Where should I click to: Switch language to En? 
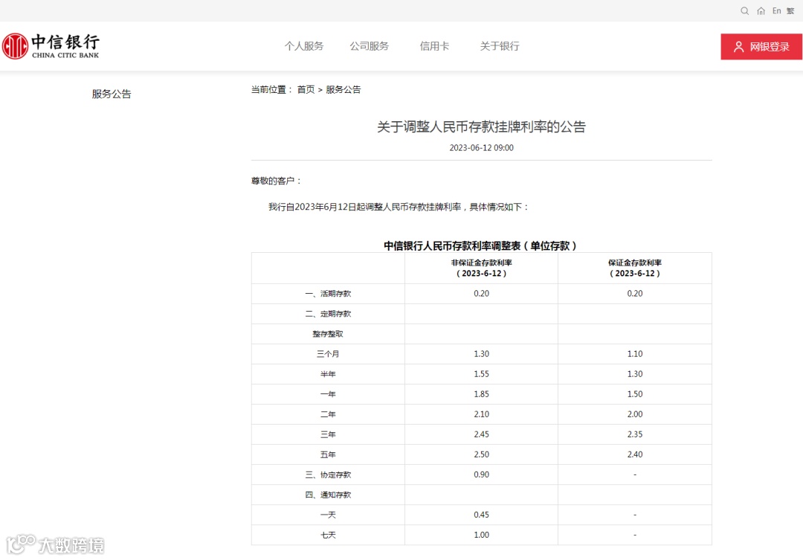(777, 10)
